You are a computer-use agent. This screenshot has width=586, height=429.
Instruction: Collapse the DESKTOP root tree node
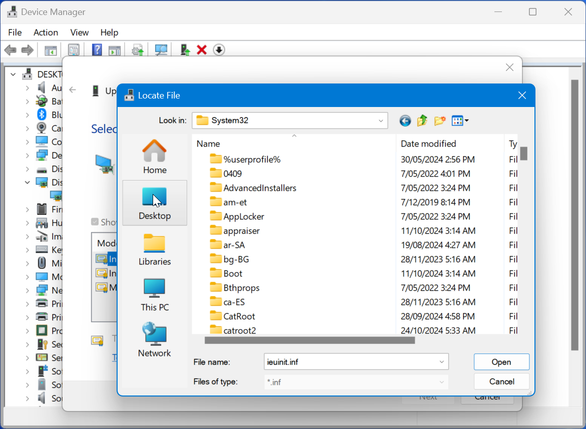tap(13, 74)
